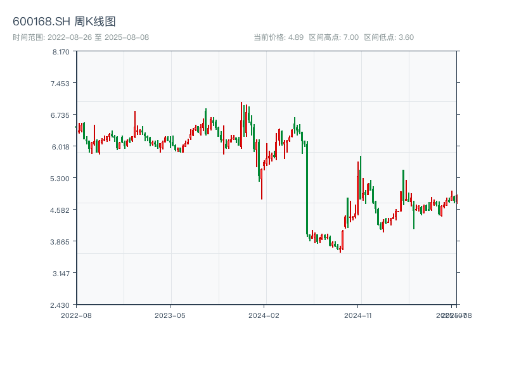Screen dimensions: 507x380
Task: Select the 2023-05 x-axis date label
Action: tap(170, 315)
